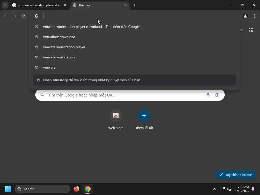Screen dimensions: 260x195
Task: Click the @history search hint row
Action: click(x=135, y=80)
